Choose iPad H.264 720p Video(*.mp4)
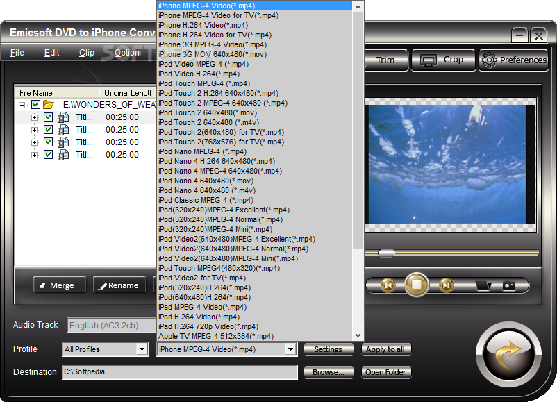557x402 pixels. (x=255, y=326)
